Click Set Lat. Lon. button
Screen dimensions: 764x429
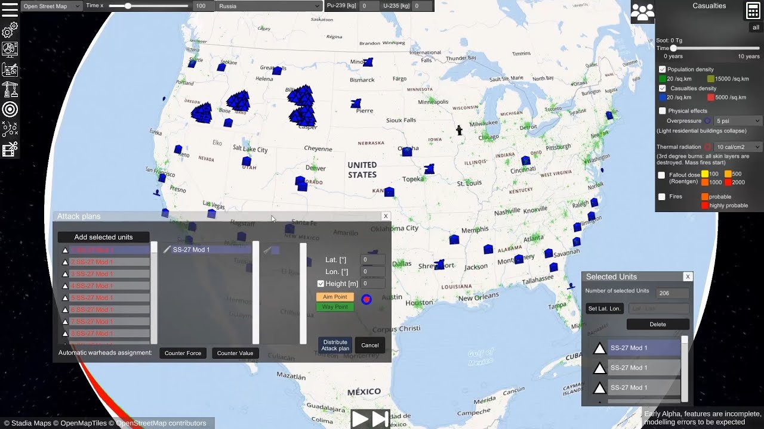[605, 309]
